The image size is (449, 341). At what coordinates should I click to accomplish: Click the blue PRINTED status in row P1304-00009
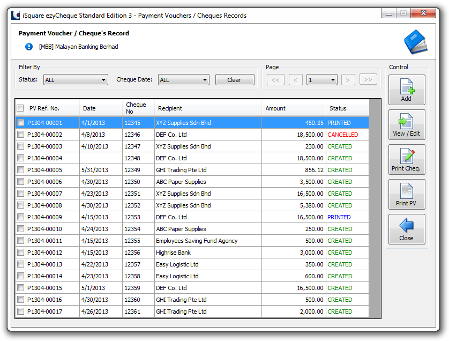tap(347, 217)
